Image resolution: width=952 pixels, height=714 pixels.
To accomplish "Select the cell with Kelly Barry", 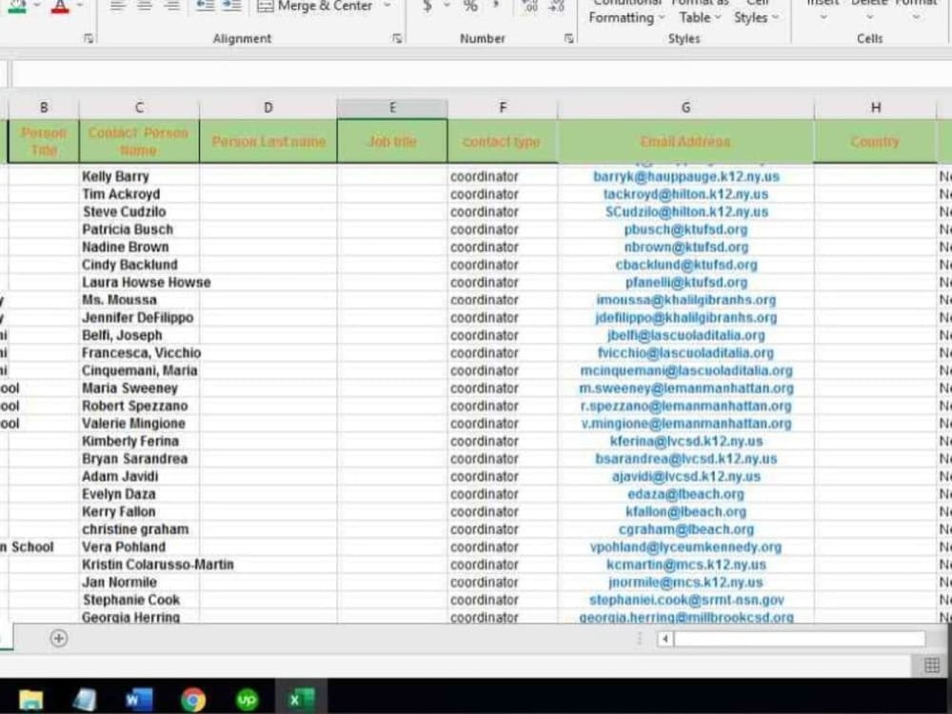I will pyautogui.click(x=139, y=177).
